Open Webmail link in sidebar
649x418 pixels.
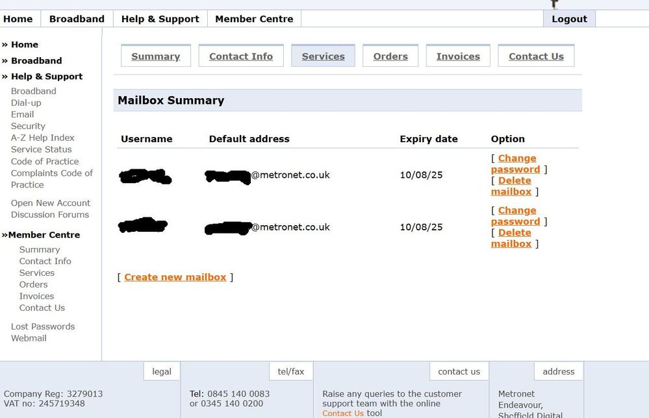29,338
